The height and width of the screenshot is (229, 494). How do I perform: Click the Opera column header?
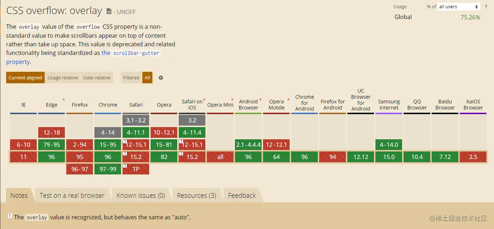[164, 105]
